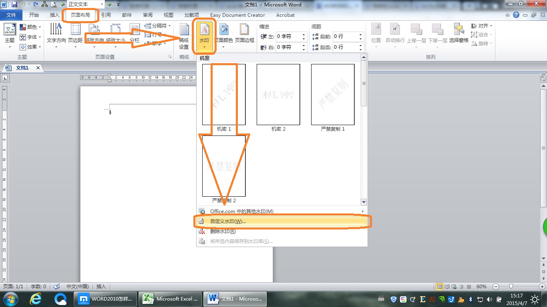This screenshot has height=307, width=547.
Task: Open Internet Explorer from taskbar
Action: (36, 299)
